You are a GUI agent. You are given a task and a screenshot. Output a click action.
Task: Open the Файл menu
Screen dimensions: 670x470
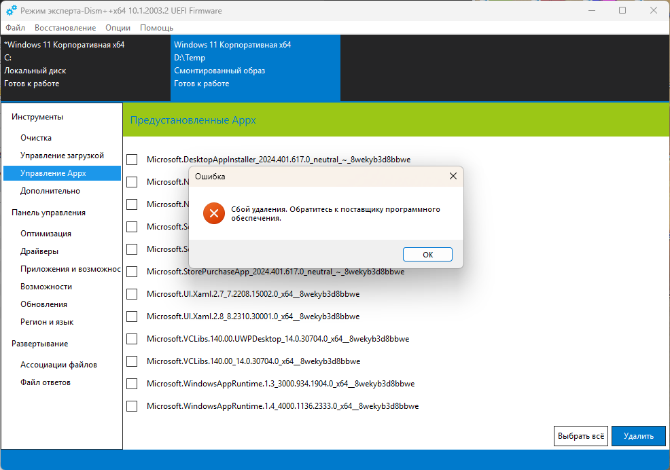tap(16, 28)
